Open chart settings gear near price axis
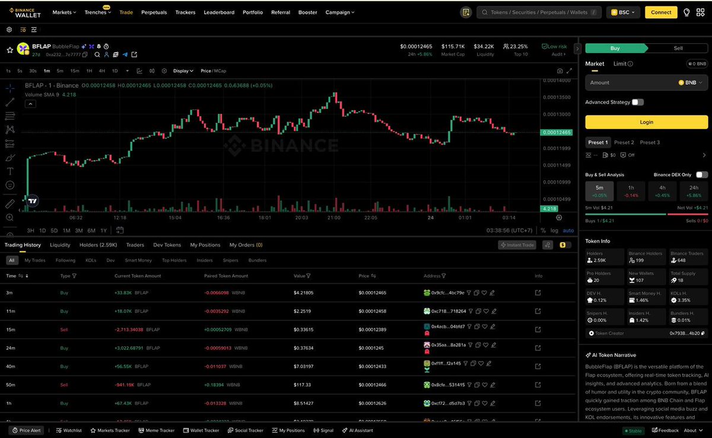Image resolution: width=712 pixels, height=438 pixels. [559, 218]
